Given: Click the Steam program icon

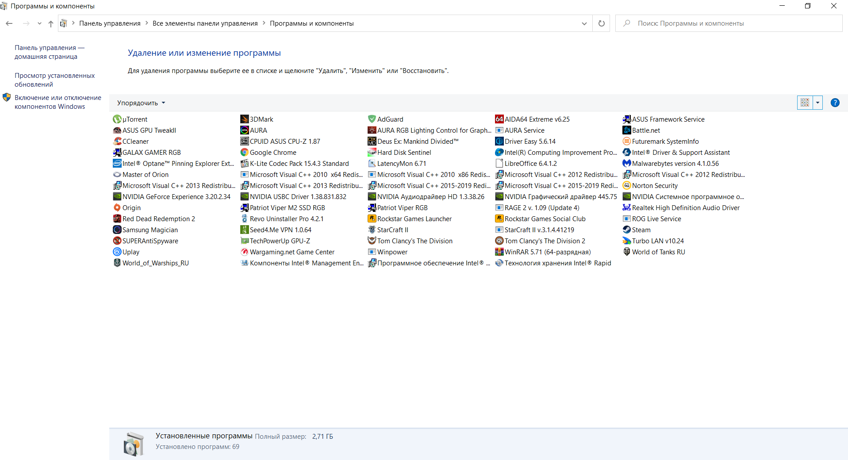Looking at the screenshot, I should tap(627, 230).
